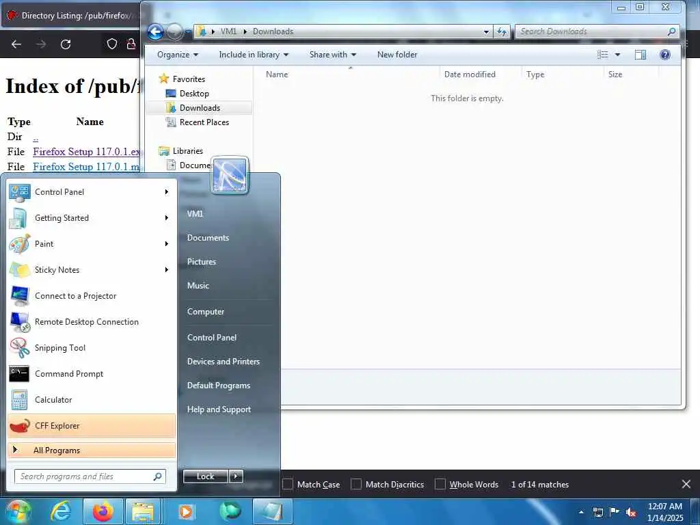
Task: Switch to Firefox on the taskbar
Action: click(x=103, y=511)
